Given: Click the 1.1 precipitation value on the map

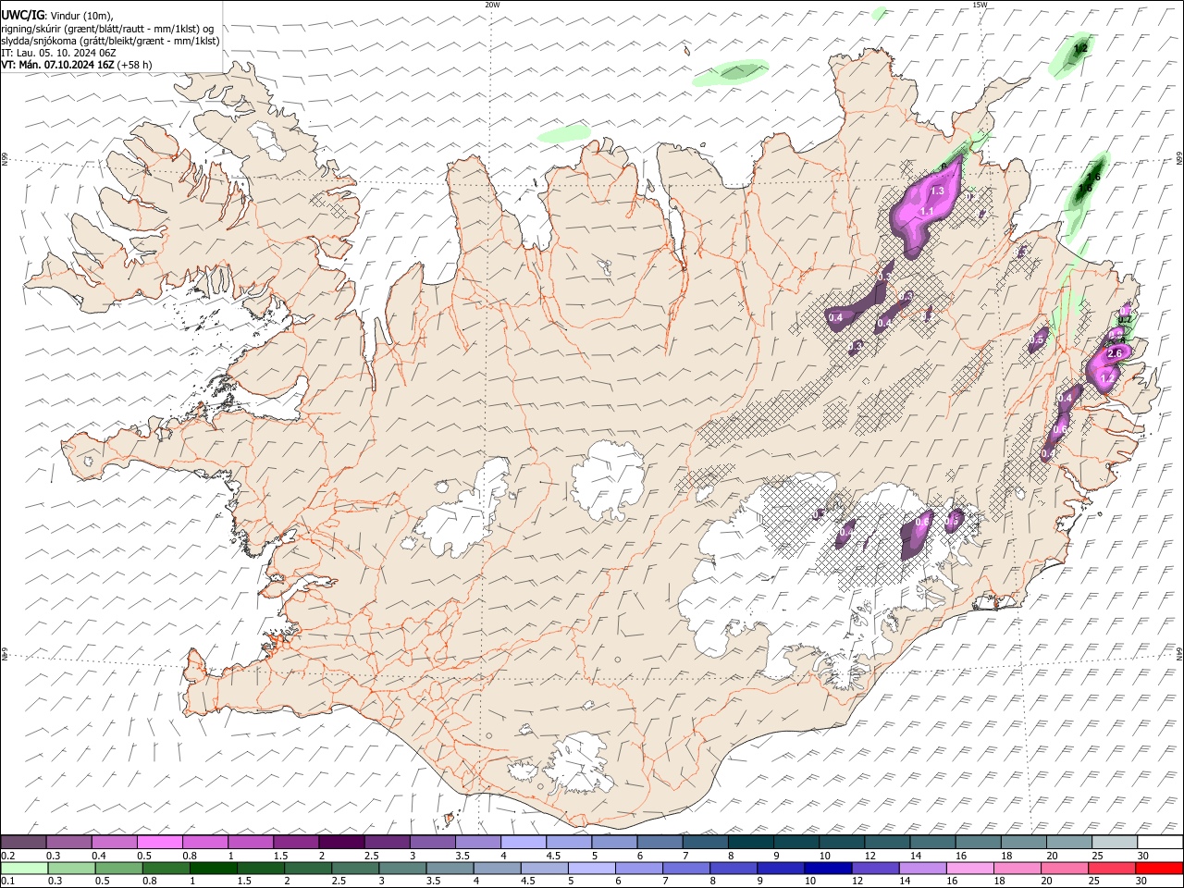Looking at the screenshot, I should point(927,211).
